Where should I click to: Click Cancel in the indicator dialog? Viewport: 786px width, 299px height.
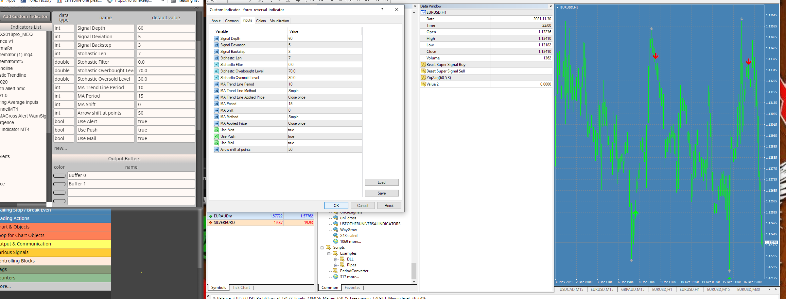(363, 205)
